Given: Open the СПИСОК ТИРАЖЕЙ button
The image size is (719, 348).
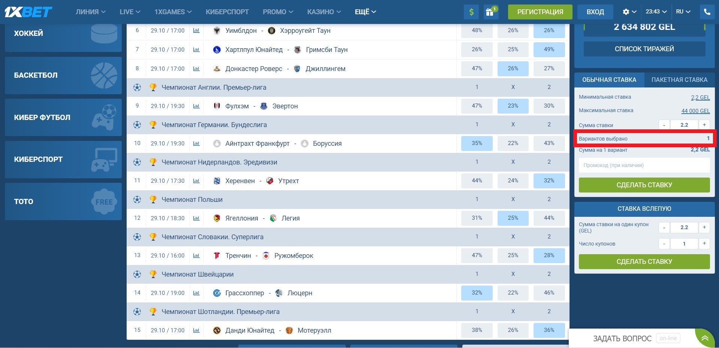Looking at the screenshot, I should pos(644,49).
